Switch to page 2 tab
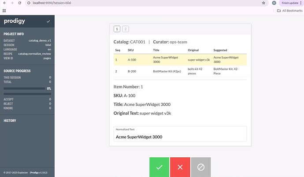 [x=126, y=29]
